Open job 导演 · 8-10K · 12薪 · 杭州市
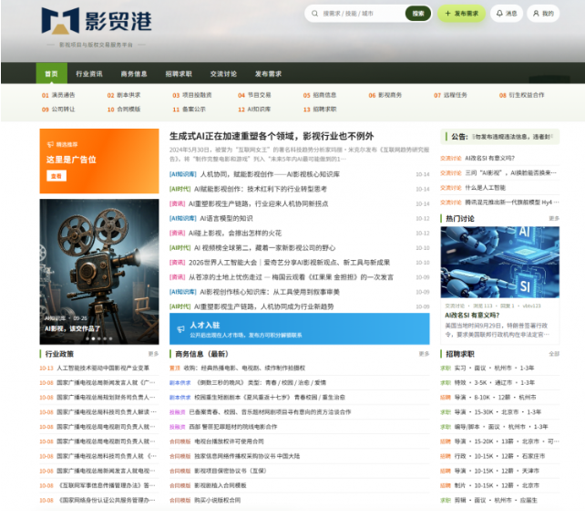Viewport: 585px width, 519px height. tap(495, 397)
